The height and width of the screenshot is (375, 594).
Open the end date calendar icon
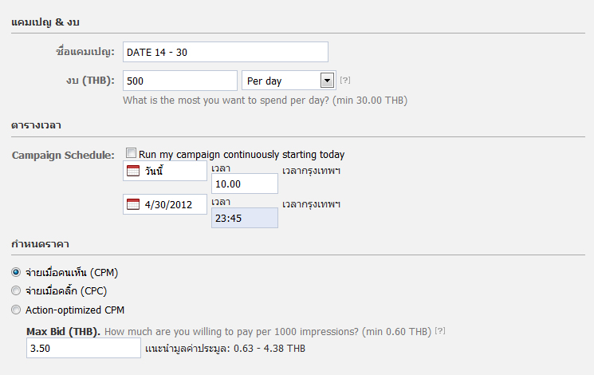pos(133,204)
